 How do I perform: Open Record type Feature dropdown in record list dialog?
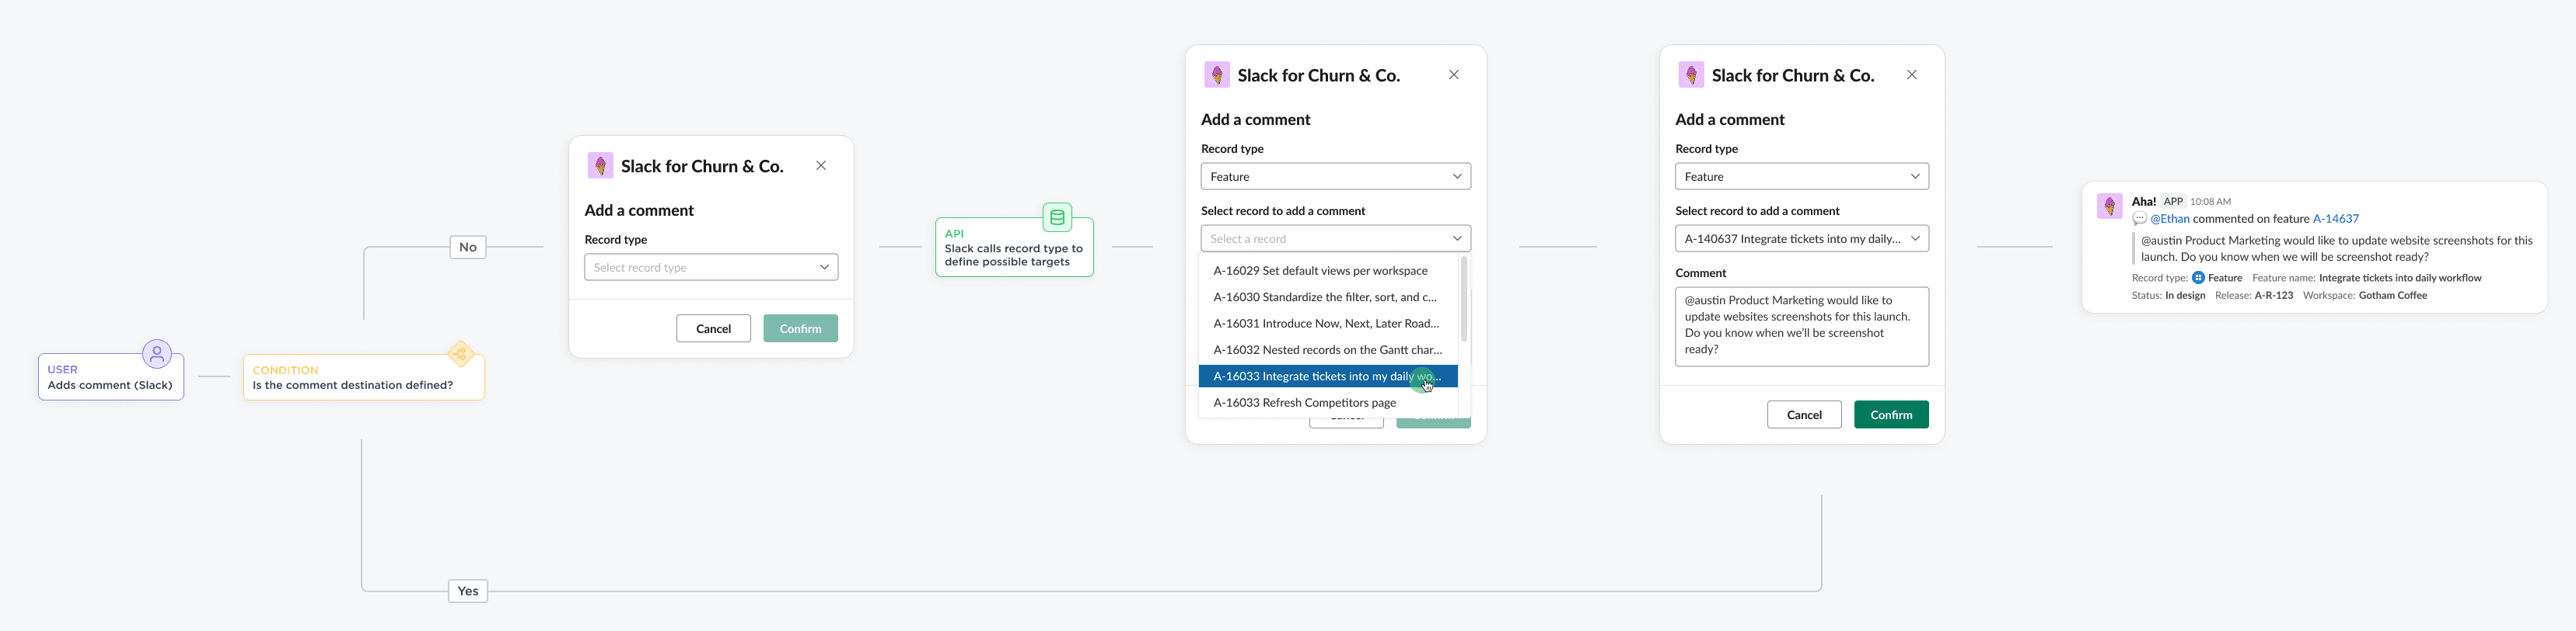click(x=1335, y=177)
